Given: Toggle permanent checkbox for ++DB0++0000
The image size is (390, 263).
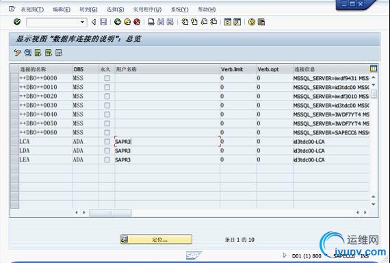Looking at the screenshot, I should point(107,78).
